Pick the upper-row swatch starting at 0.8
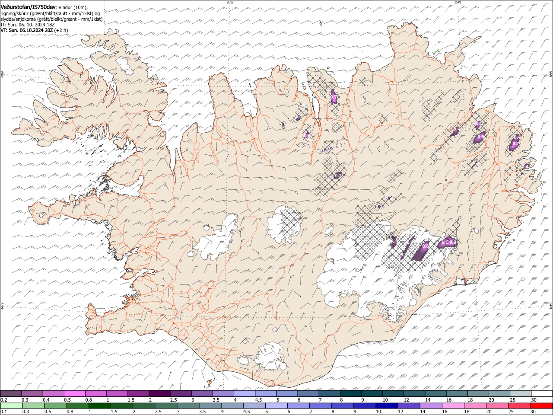Image resolution: width=553 pixels, height=415 pixels. (96, 394)
